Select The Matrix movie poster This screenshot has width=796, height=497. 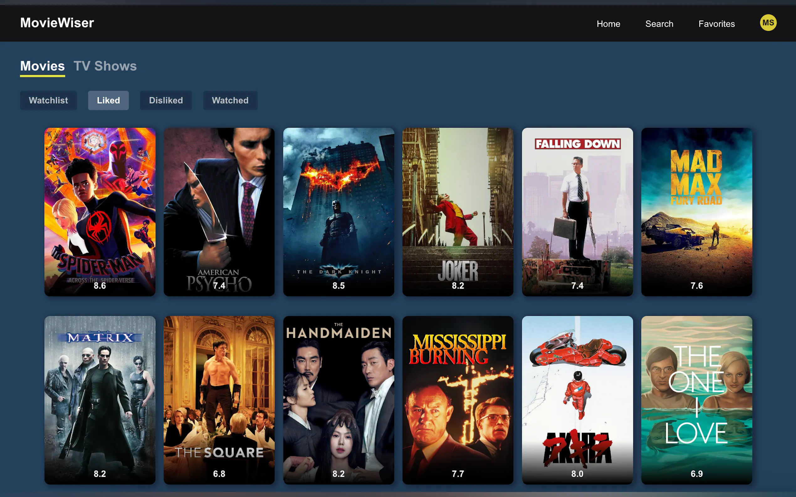click(100, 400)
